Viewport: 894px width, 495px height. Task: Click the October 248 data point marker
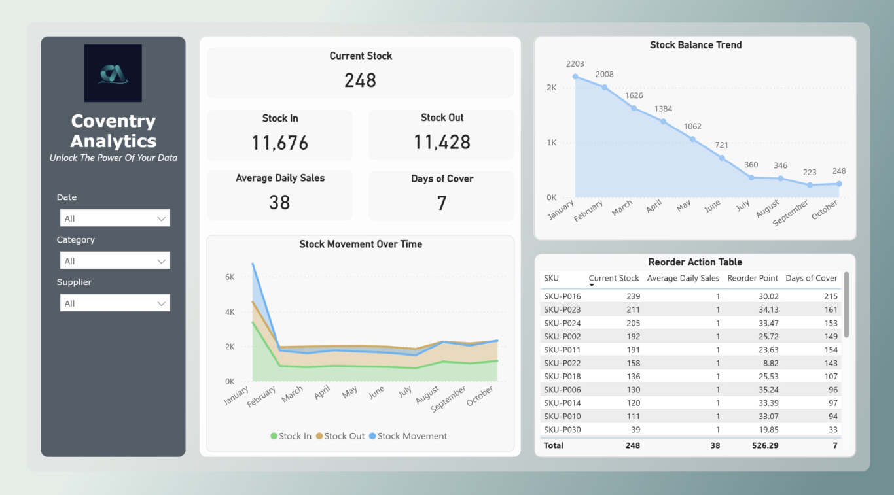839,184
